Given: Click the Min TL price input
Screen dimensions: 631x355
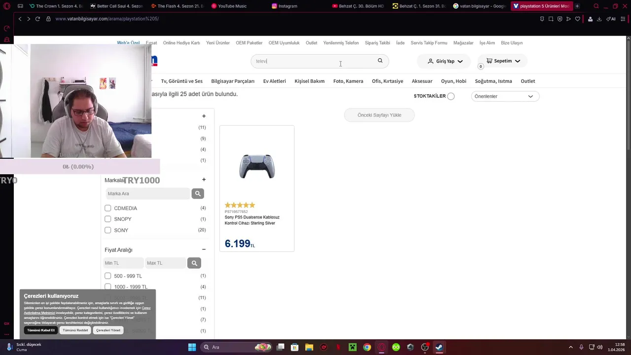Looking at the screenshot, I should [x=123, y=263].
